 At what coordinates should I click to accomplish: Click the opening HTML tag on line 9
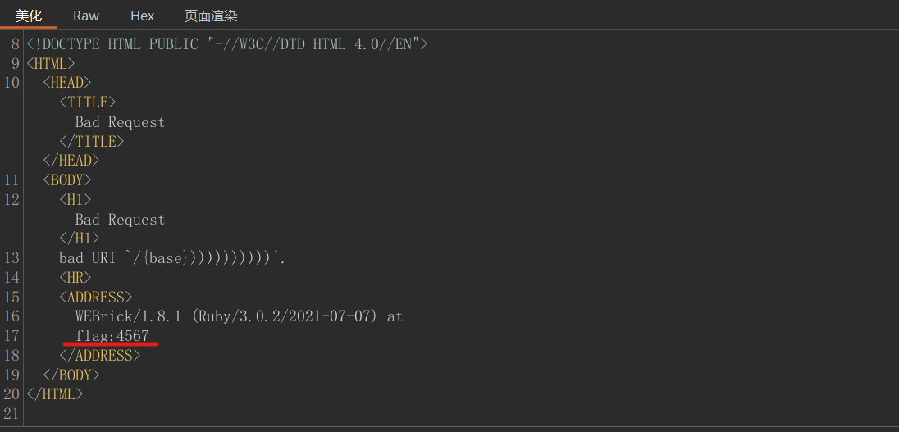click(x=51, y=63)
